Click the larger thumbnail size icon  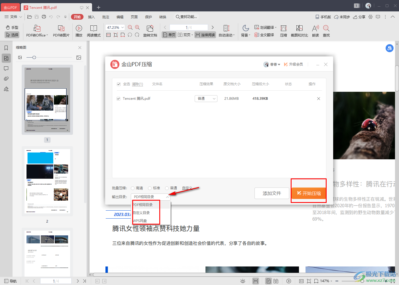(79, 58)
